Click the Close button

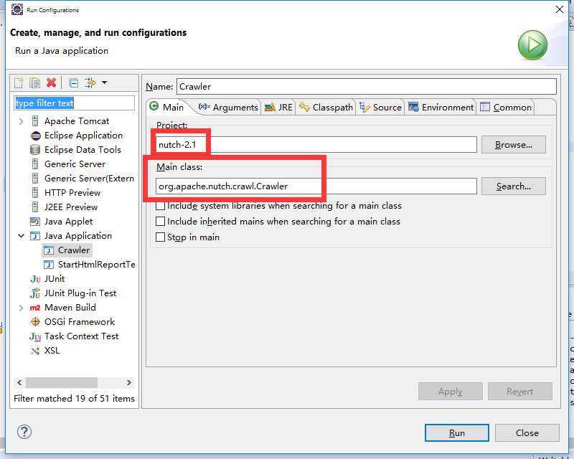tap(527, 433)
